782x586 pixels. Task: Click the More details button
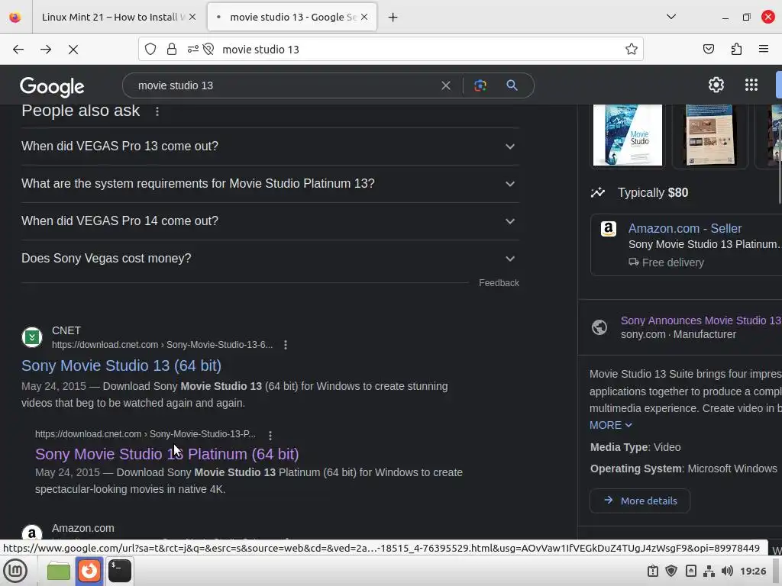click(640, 501)
